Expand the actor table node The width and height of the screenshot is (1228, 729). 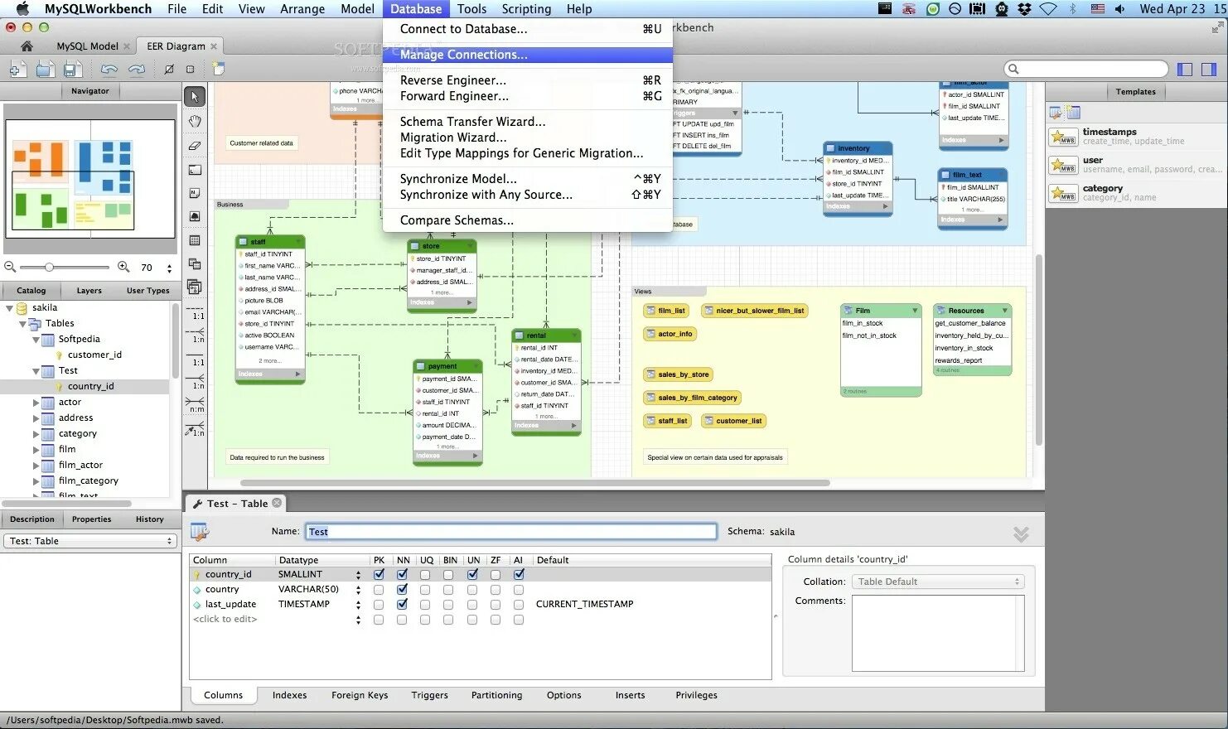[x=36, y=403]
